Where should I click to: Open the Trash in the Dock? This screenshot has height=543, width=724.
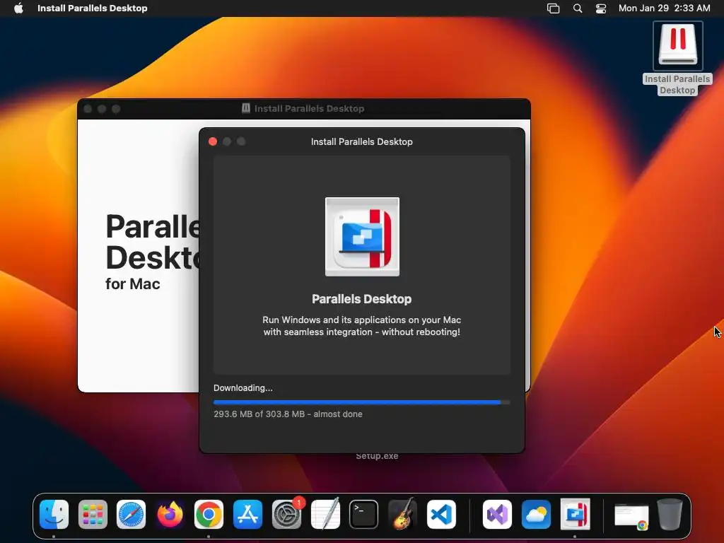tap(670, 514)
